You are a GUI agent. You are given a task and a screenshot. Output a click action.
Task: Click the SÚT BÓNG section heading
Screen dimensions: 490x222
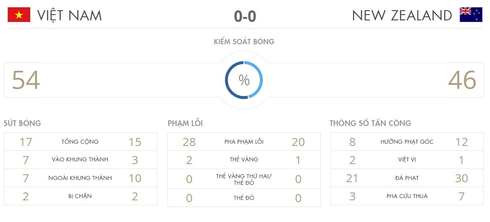coord(22,123)
